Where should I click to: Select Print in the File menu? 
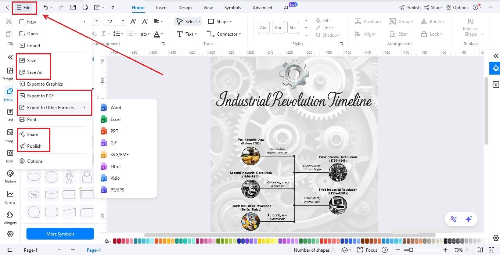pos(53,119)
